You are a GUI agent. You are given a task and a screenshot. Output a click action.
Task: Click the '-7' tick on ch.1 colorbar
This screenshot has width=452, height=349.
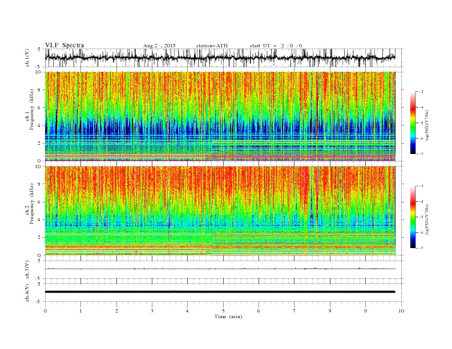point(421,154)
